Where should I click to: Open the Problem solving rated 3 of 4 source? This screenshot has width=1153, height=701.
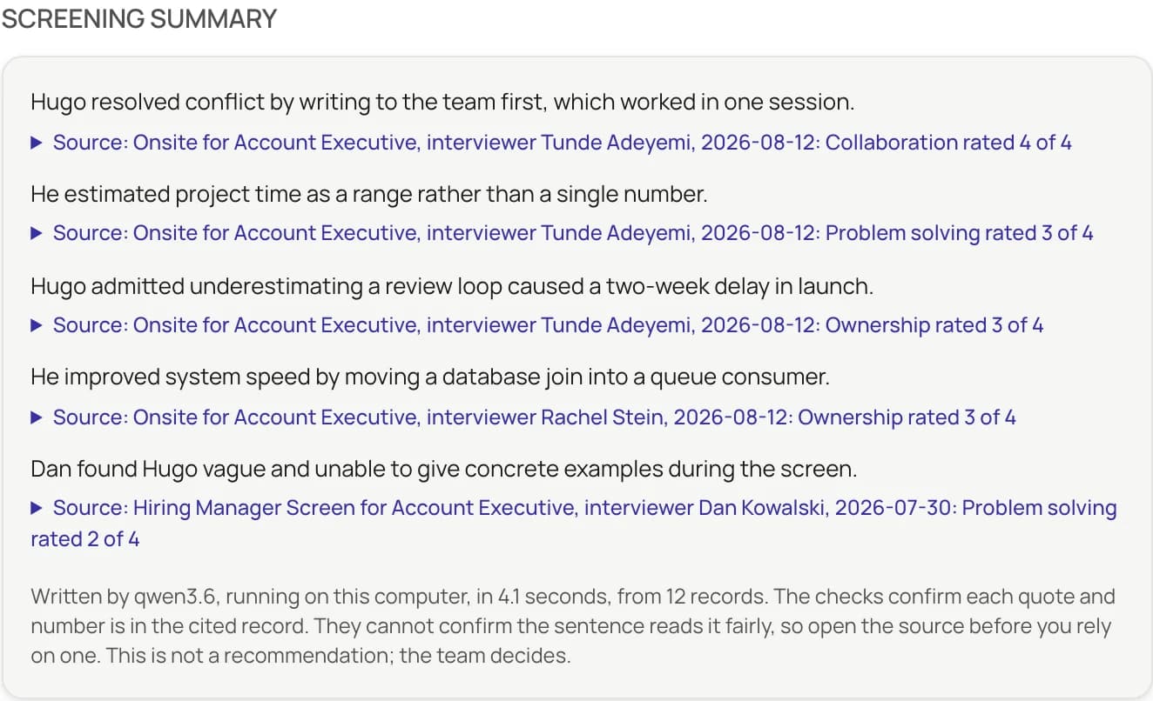pos(573,233)
